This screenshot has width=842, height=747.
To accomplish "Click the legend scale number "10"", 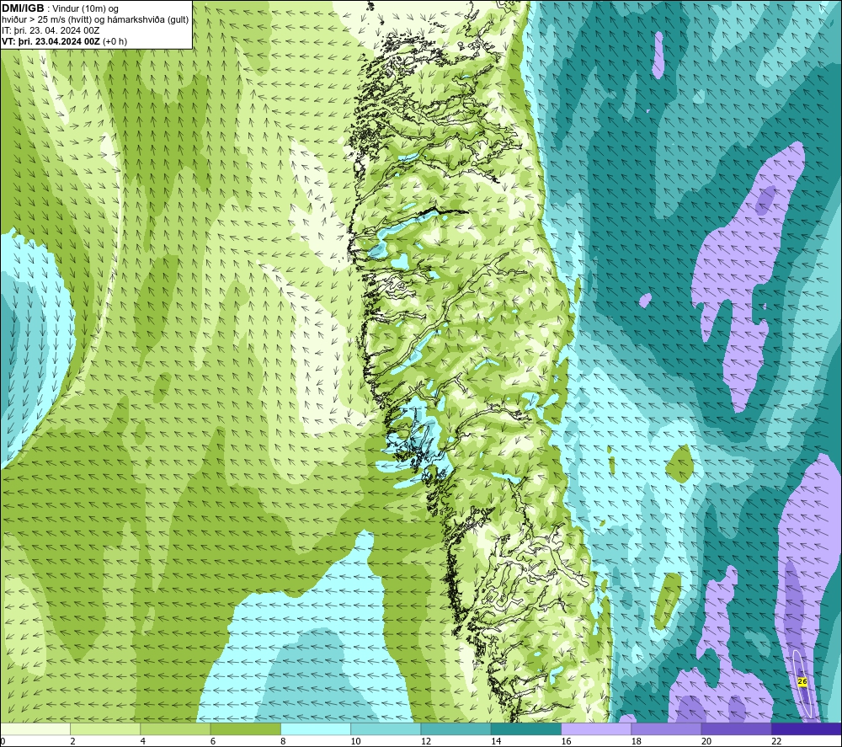I will pyautogui.click(x=356, y=741).
